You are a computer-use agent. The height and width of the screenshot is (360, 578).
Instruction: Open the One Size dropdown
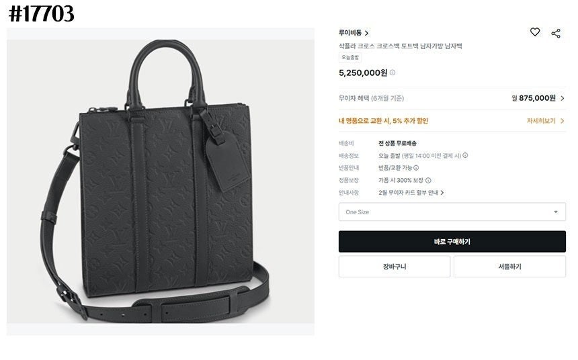pos(452,212)
